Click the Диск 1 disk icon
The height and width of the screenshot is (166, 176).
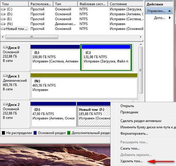pyautogui.click(x=5, y=76)
